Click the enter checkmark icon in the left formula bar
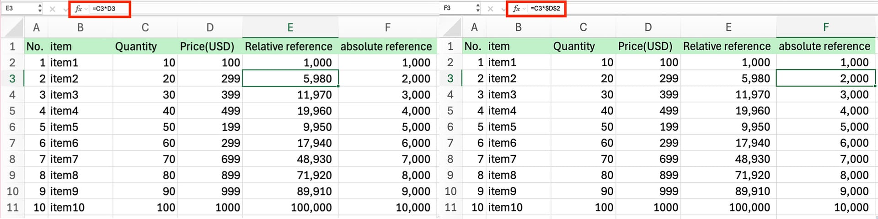This screenshot has width=878, height=219. [65, 9]
